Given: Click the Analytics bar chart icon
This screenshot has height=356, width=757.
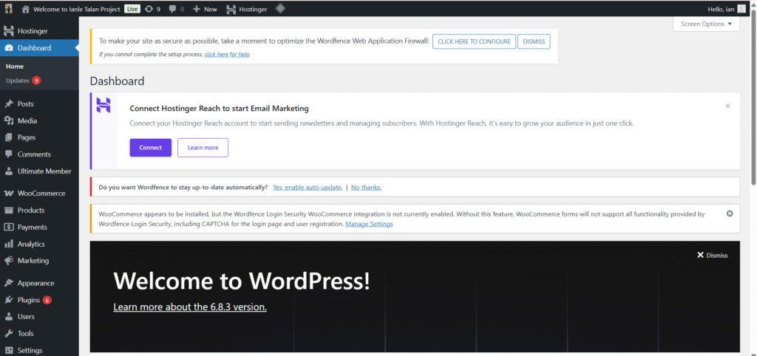Looking at the screenshot, I should pyautogui.click(x=9, y=244).
